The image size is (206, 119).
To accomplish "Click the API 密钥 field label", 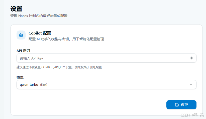I will point(23,51).
